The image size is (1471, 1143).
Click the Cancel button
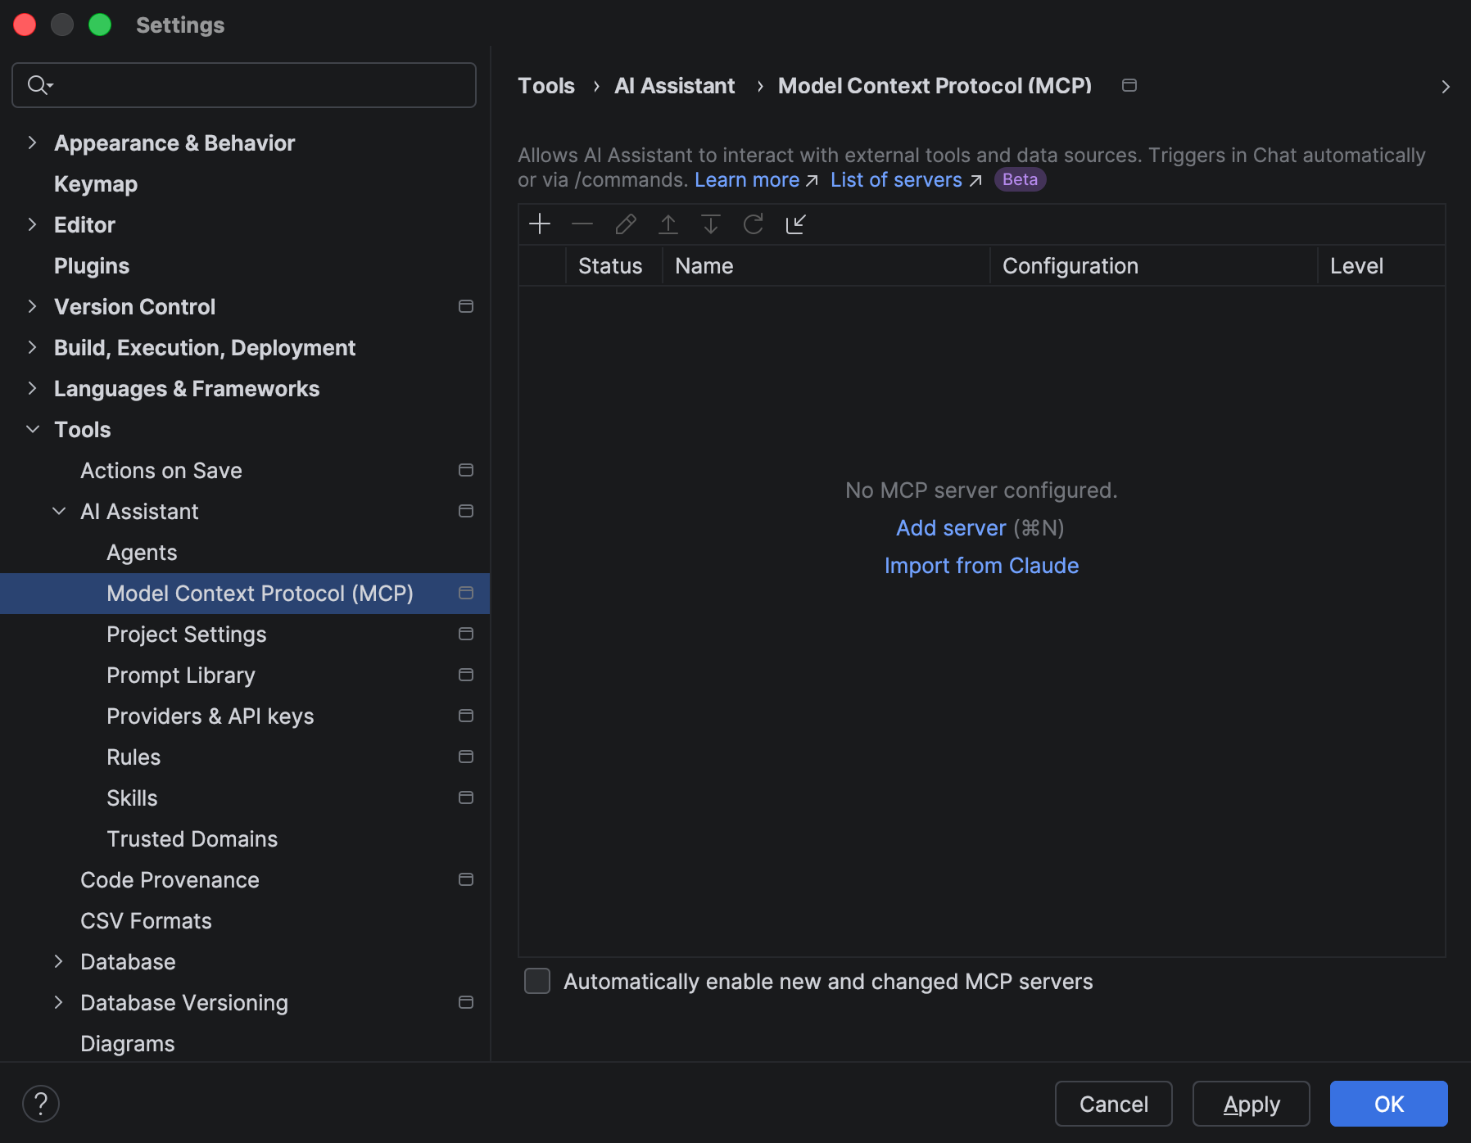click(x=1114, y=1104)
